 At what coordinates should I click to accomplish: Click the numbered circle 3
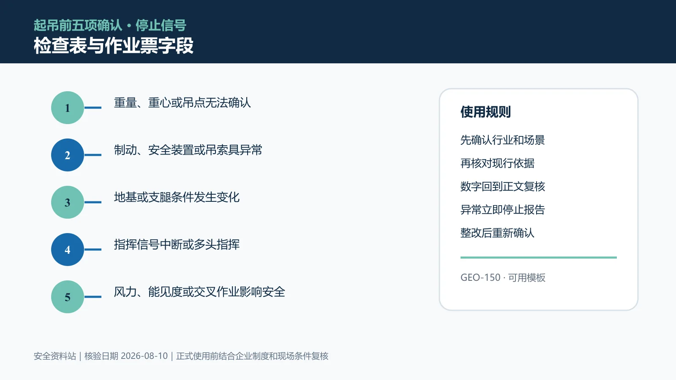tap(68, 202)
